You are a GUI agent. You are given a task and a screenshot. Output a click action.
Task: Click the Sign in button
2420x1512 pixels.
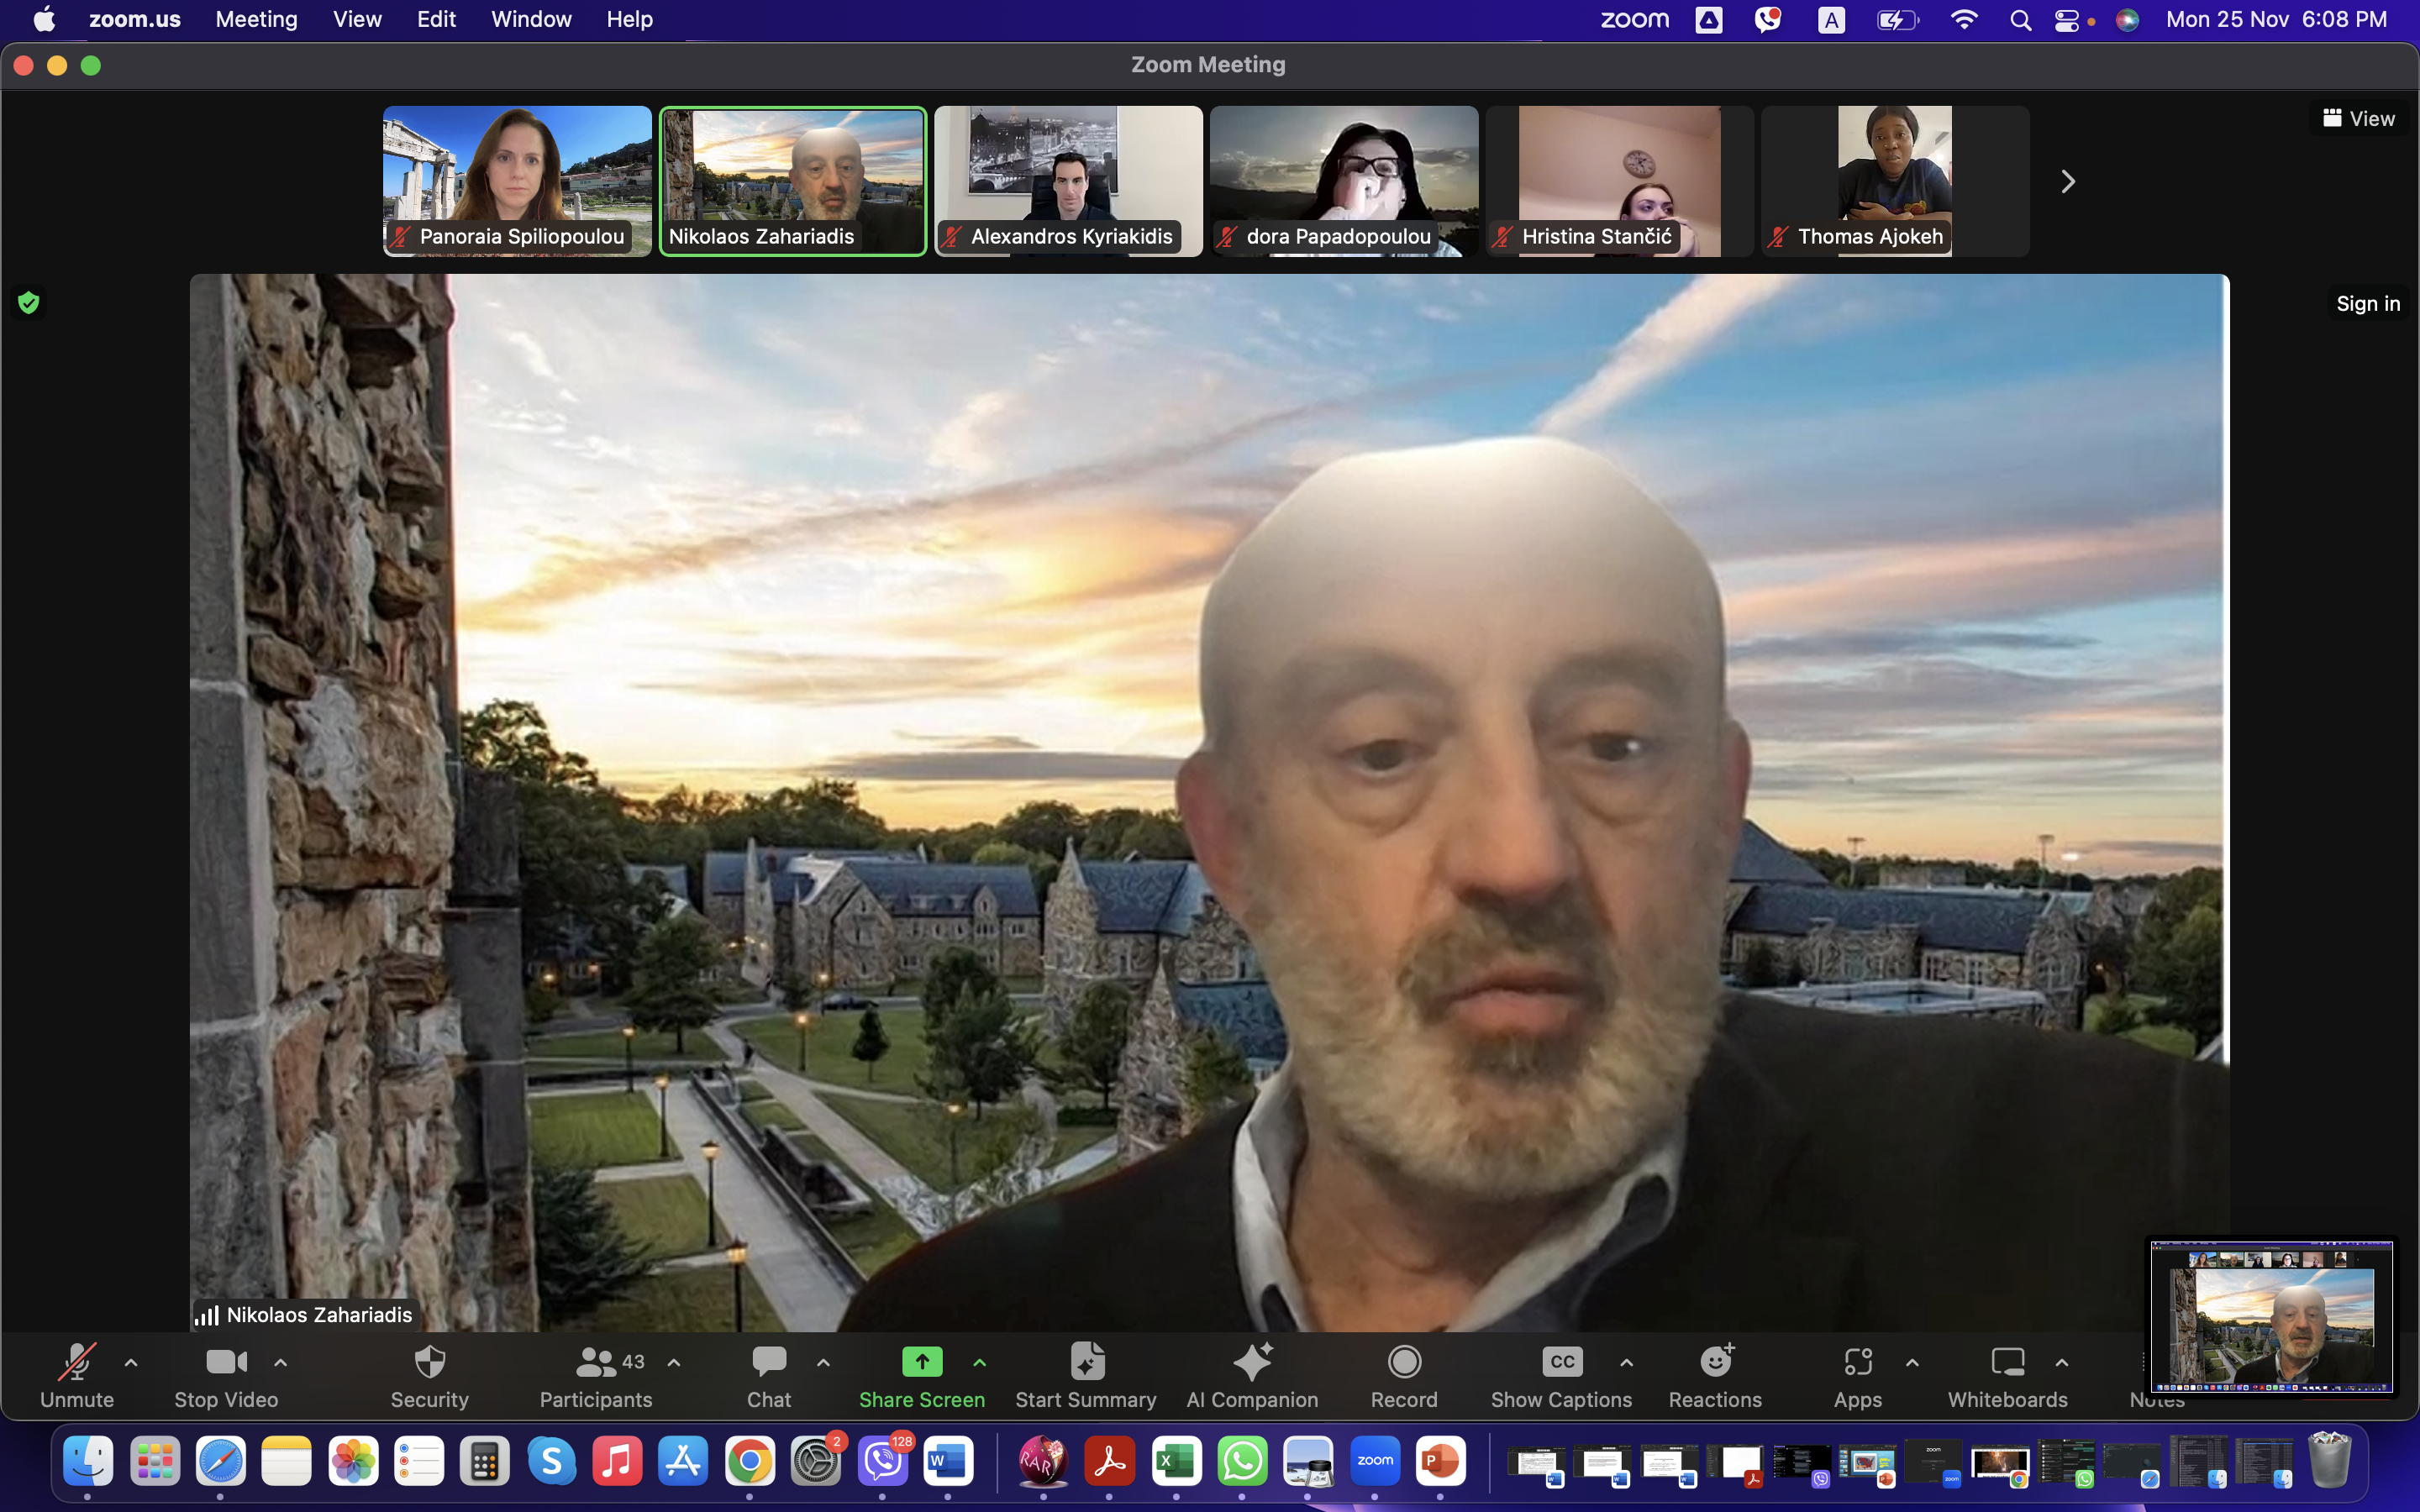click(2367, 303)
